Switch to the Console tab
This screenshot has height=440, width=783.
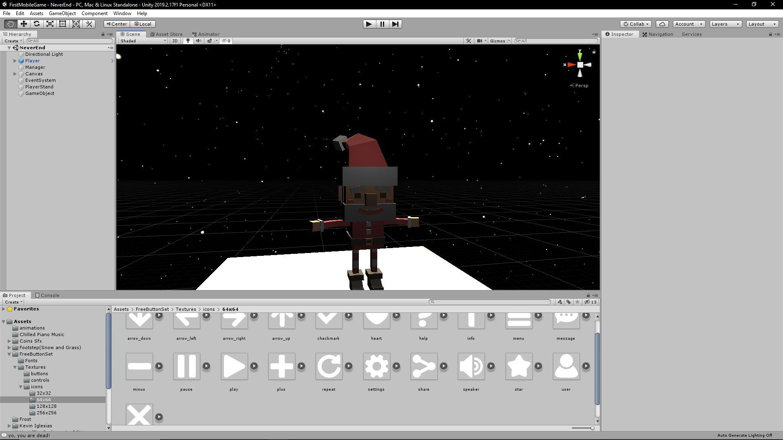(x=47, y=295)
